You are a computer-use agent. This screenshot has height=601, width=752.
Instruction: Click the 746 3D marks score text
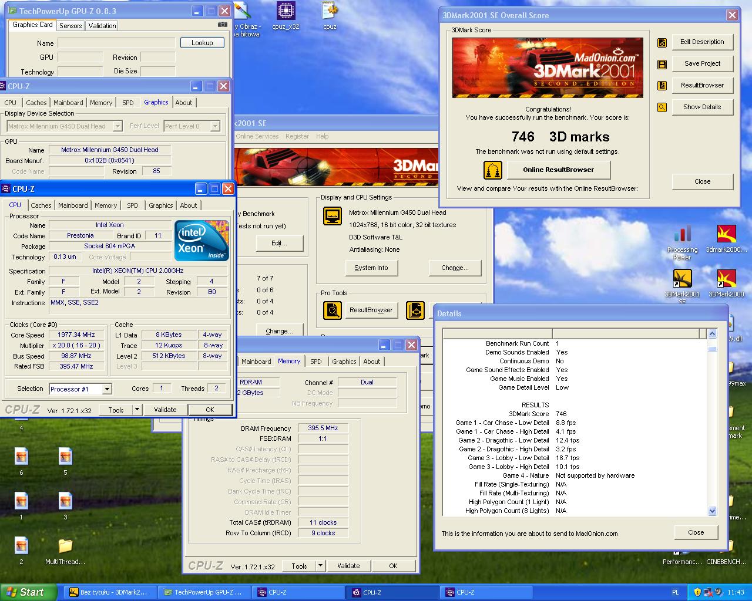click(560, 137)
